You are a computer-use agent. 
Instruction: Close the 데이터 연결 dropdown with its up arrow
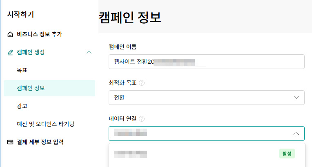tap(296, 134)
